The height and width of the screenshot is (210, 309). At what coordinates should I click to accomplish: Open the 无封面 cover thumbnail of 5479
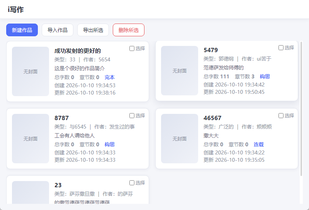[180, 71]
